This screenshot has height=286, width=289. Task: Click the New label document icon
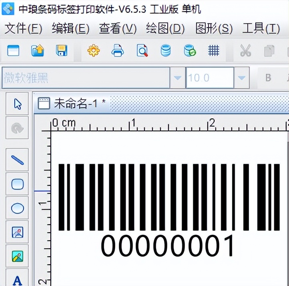tap(13, 50)
